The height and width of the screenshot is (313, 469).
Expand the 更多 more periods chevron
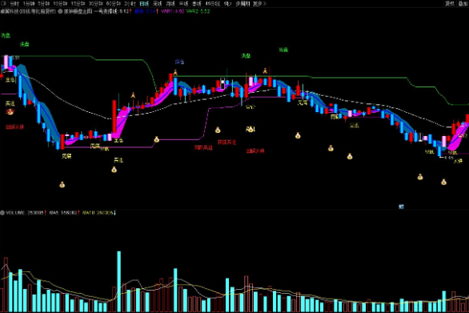tap(259, 3)
